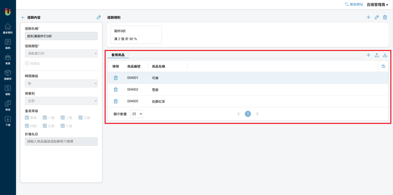Open the 百揚管理員 user menu
393x195 pixels.
(x=378, y=5)
